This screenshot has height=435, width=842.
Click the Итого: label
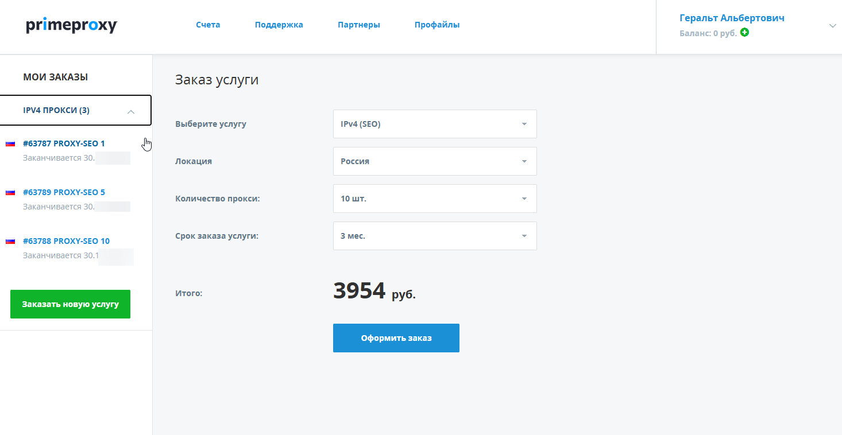click(x=189, y=293)
